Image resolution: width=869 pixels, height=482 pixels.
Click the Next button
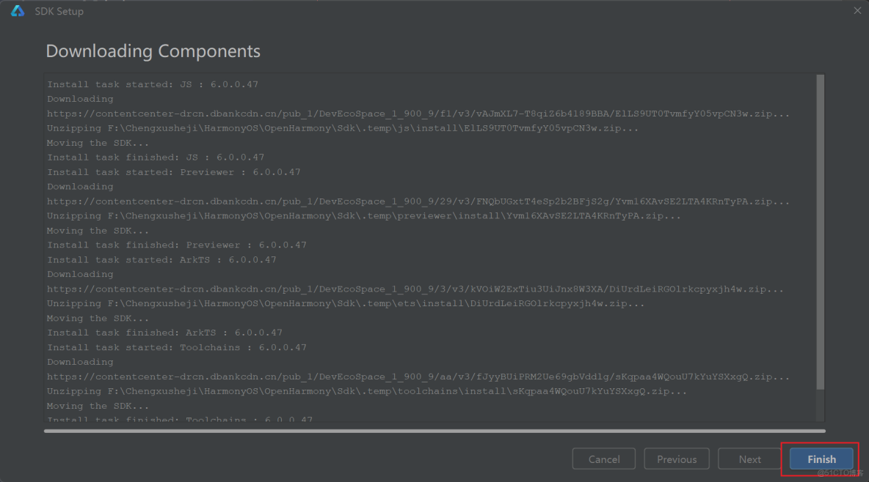tap(749, 459)
